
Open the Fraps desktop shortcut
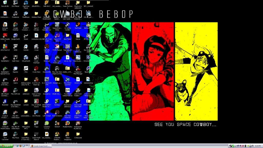pyautogui.click(x=36, y=124)
